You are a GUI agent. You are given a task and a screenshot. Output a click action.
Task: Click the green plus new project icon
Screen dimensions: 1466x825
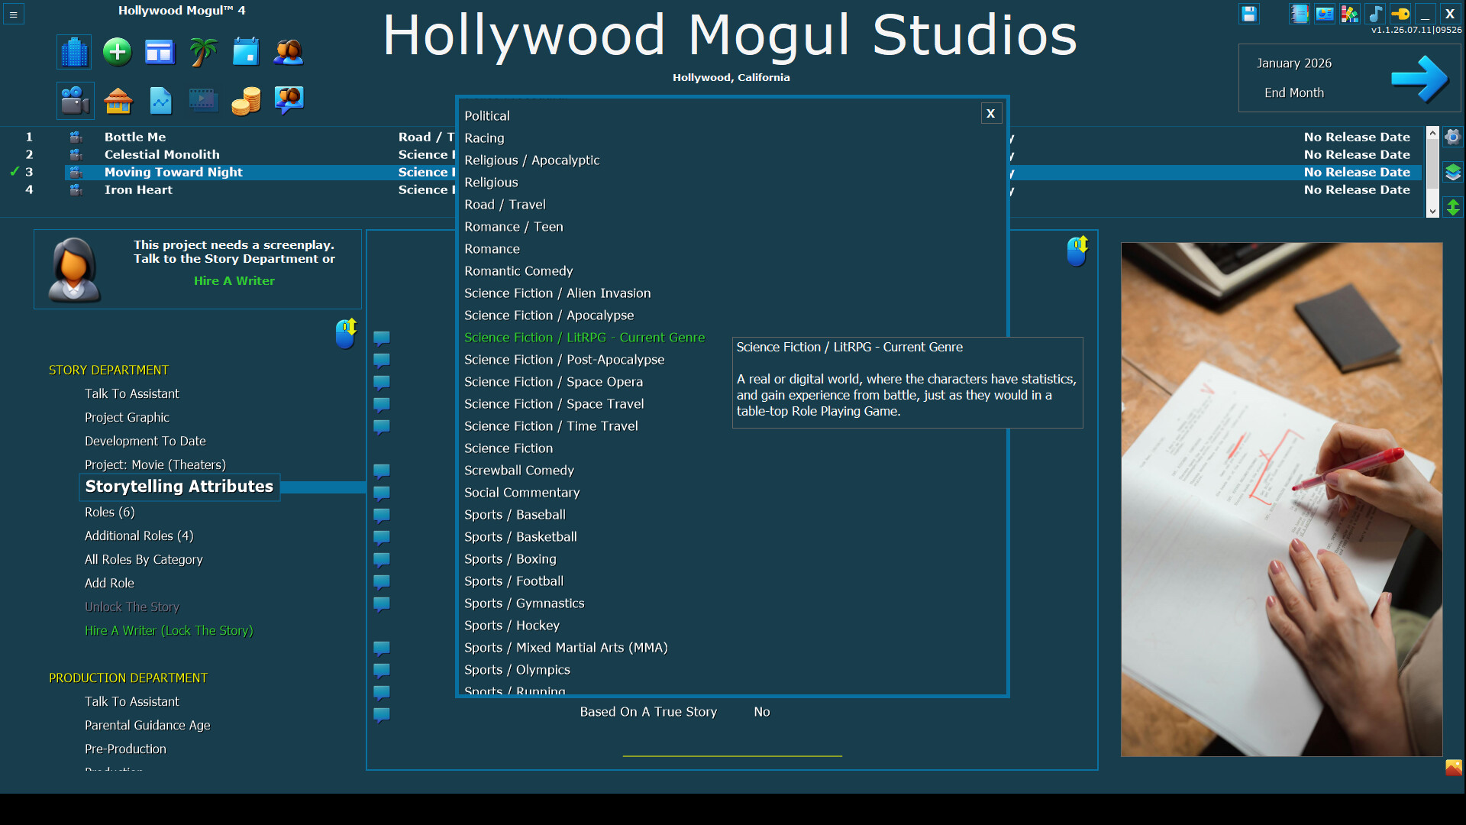(117, 52)
